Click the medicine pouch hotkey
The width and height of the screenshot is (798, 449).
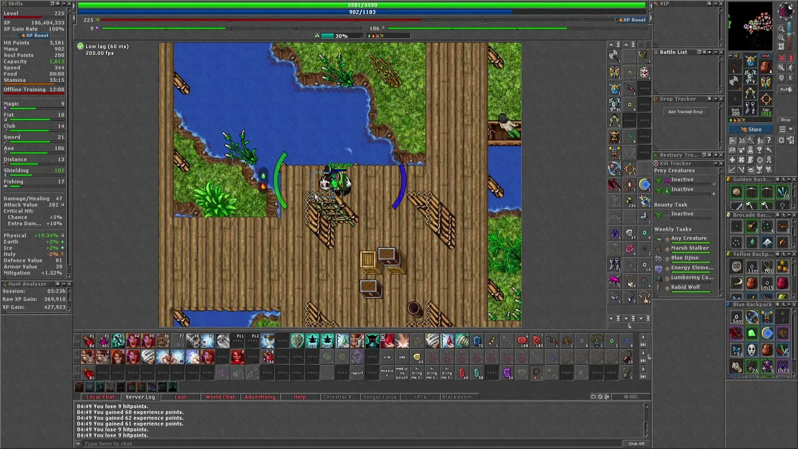(402, 373)
